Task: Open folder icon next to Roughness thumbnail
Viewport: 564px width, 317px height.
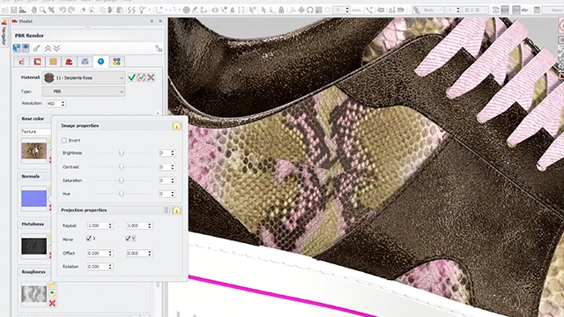Action: coord(53,285)
